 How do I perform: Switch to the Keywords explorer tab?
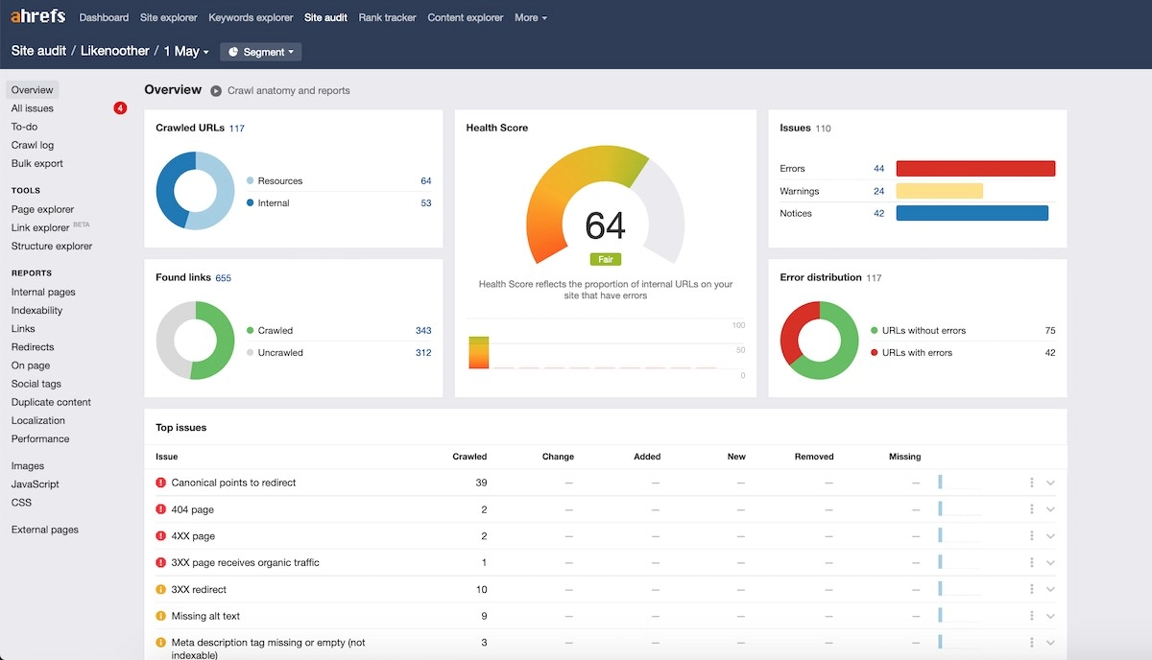[250, 17]
